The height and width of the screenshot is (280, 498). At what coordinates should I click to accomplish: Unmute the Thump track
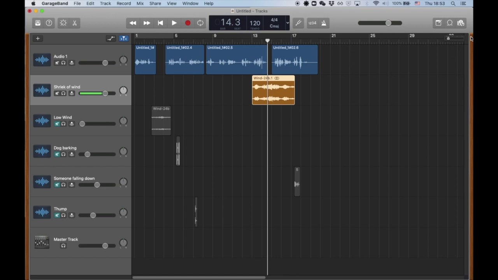coord(57,215)
